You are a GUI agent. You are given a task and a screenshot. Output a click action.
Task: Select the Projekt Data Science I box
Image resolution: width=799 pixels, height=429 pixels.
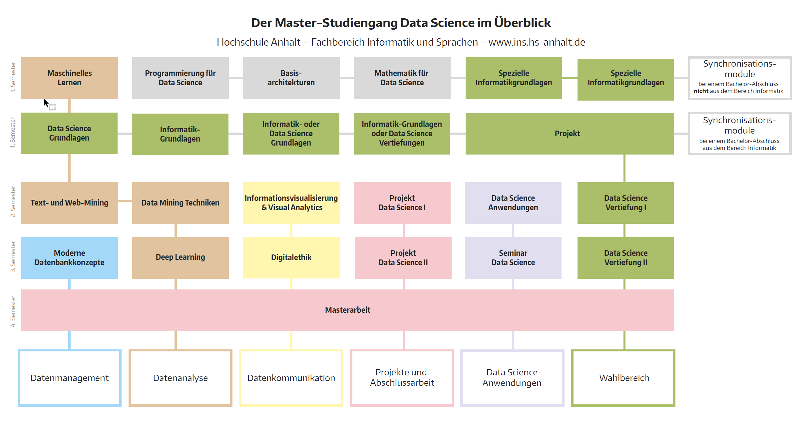coord(402,203)
